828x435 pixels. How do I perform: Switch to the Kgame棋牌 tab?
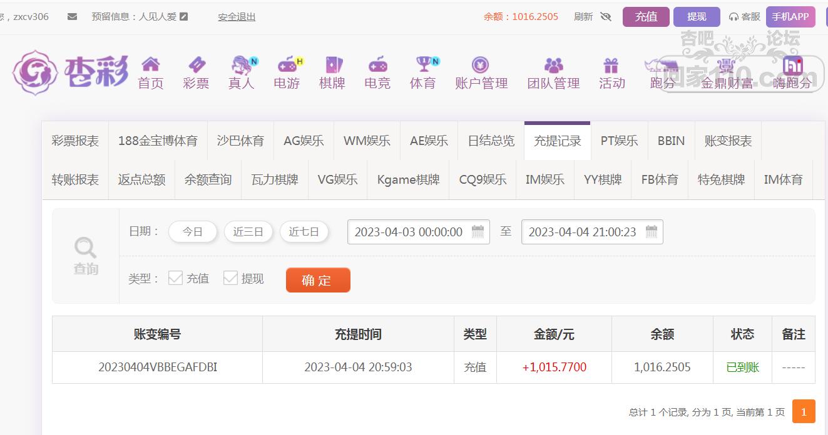tap(408, 180)
